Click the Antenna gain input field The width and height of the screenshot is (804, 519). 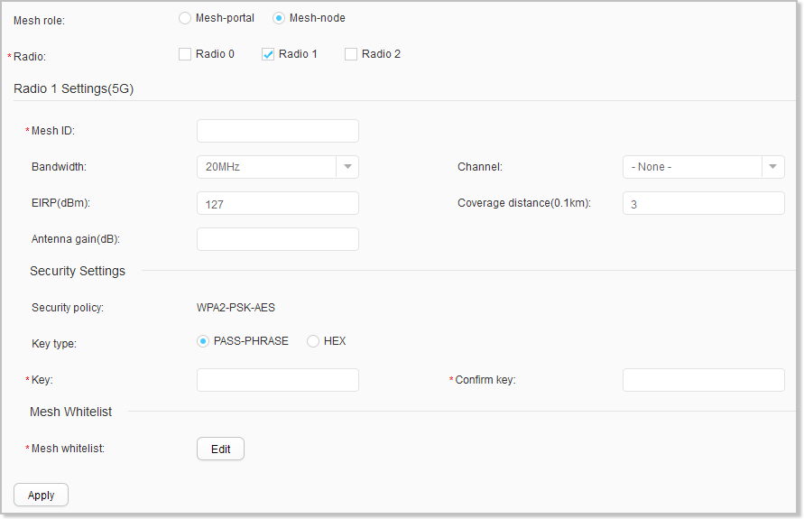point(277,239)
